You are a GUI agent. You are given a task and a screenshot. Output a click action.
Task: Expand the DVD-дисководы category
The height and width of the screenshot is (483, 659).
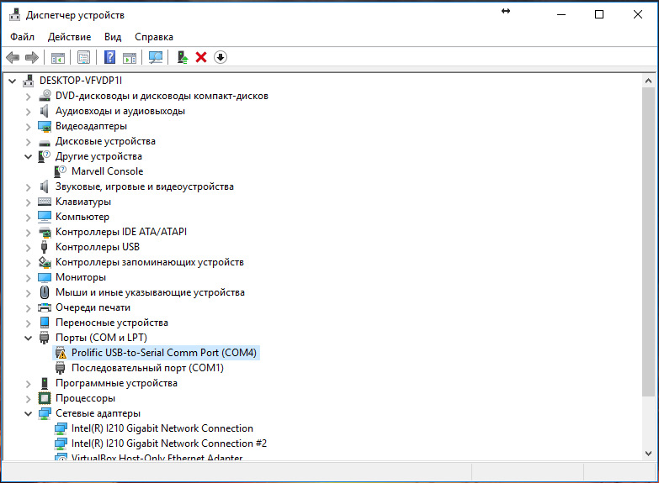pos(28,97)
